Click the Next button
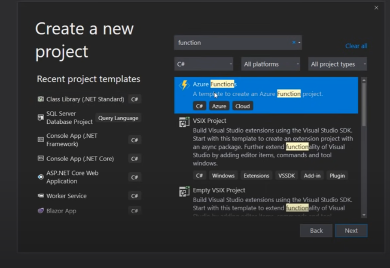The image size is (390, 268). tap(351, 231)
